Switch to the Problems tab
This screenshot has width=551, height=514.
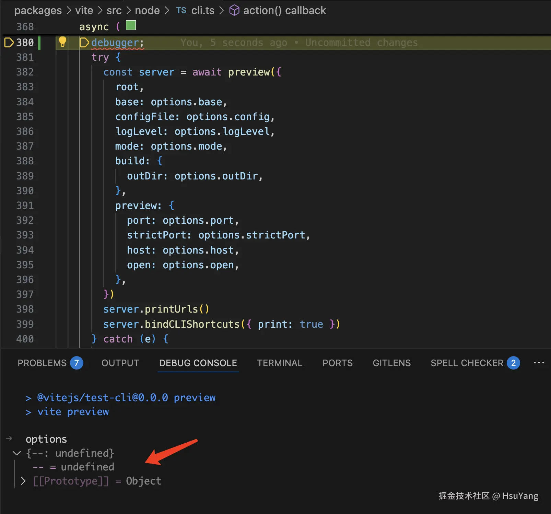[42, 363]
